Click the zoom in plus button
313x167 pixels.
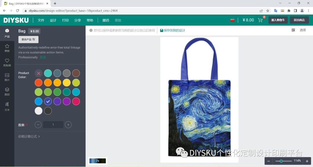pos(307,161)
